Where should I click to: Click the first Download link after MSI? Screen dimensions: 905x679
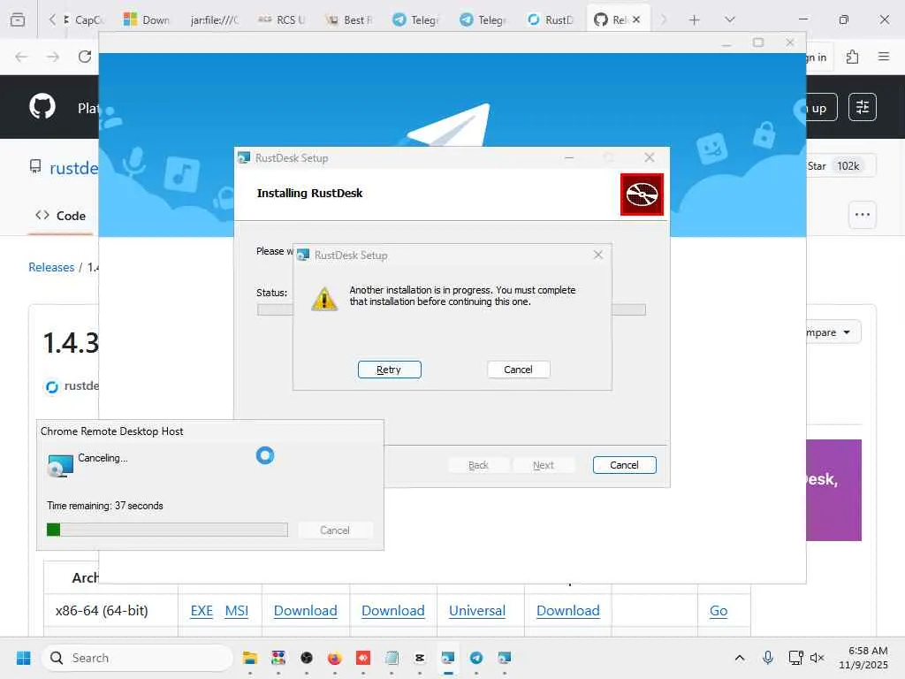305,610
